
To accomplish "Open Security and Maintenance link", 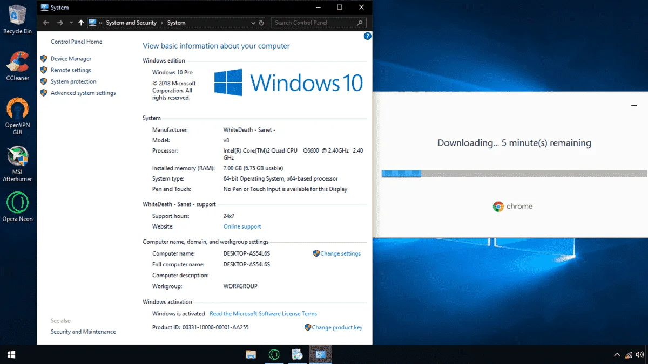I will 83,332.
